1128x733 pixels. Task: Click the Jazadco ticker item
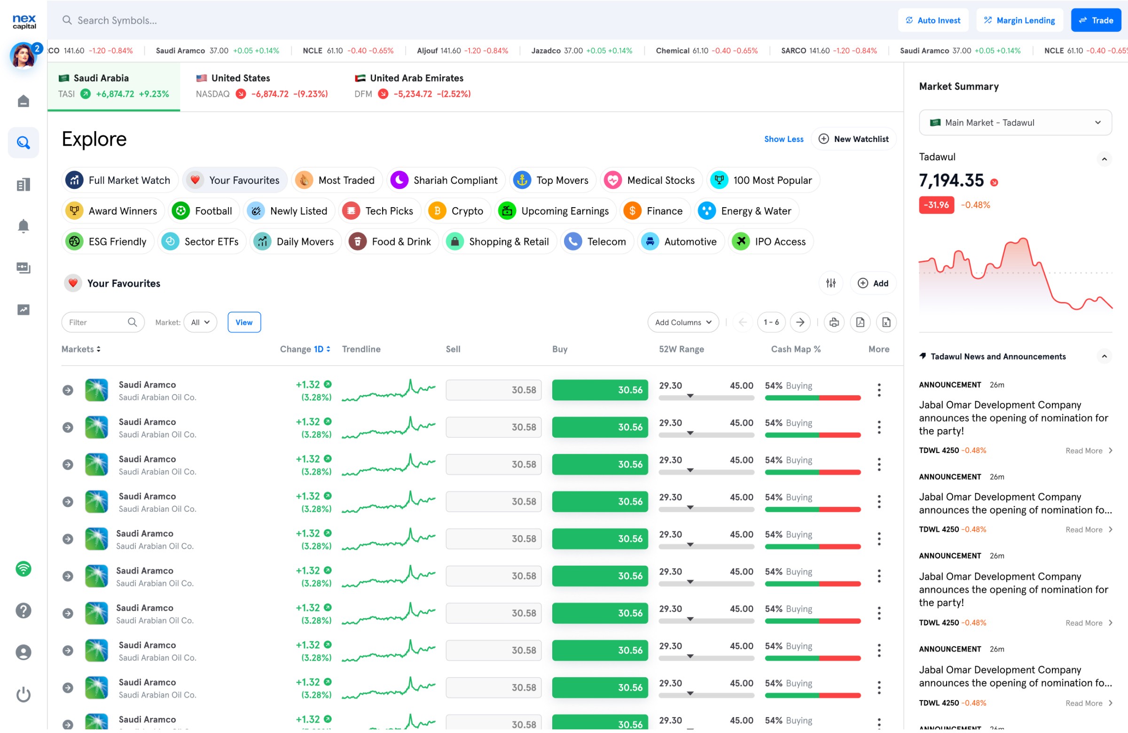(x=581, y=51)
